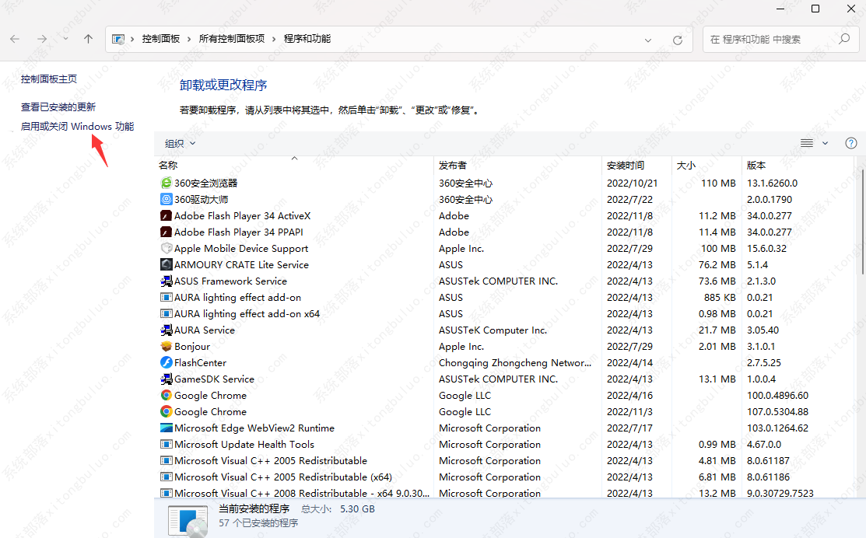Go up one level with up arrow

89,39
